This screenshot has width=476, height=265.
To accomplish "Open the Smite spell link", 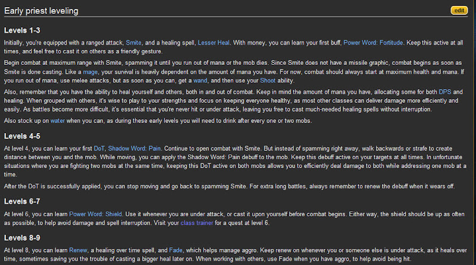I will 133,43.
